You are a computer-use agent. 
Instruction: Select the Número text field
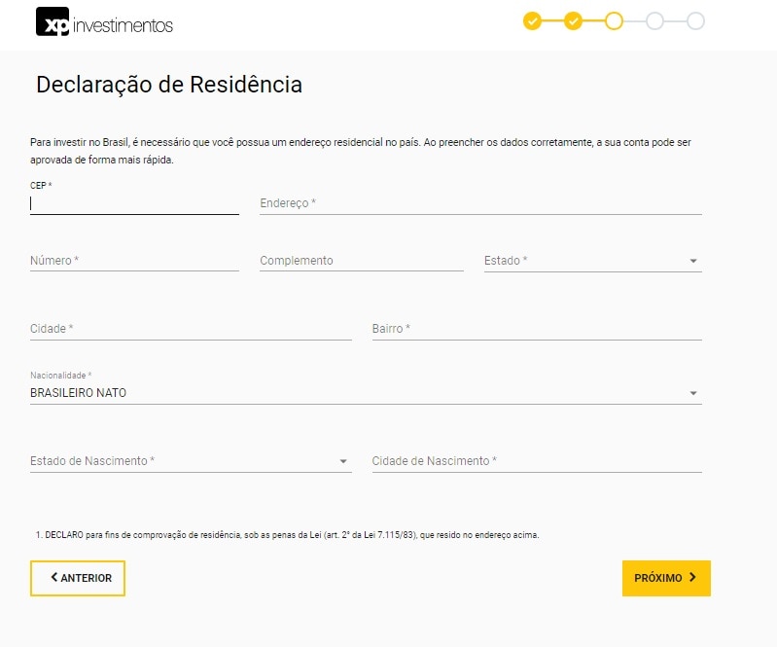pyautogui.click(x=134, y=261)
